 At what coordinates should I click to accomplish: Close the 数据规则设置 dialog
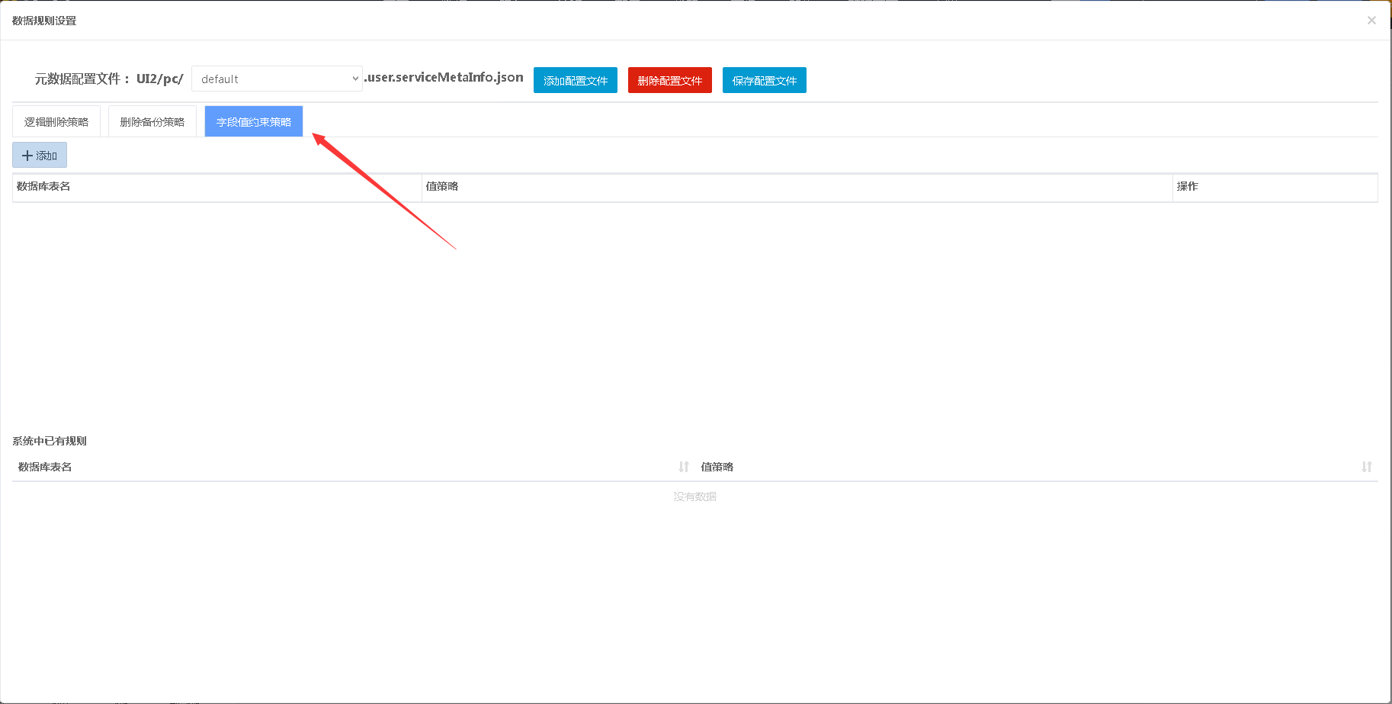(x=1371, y=21)
